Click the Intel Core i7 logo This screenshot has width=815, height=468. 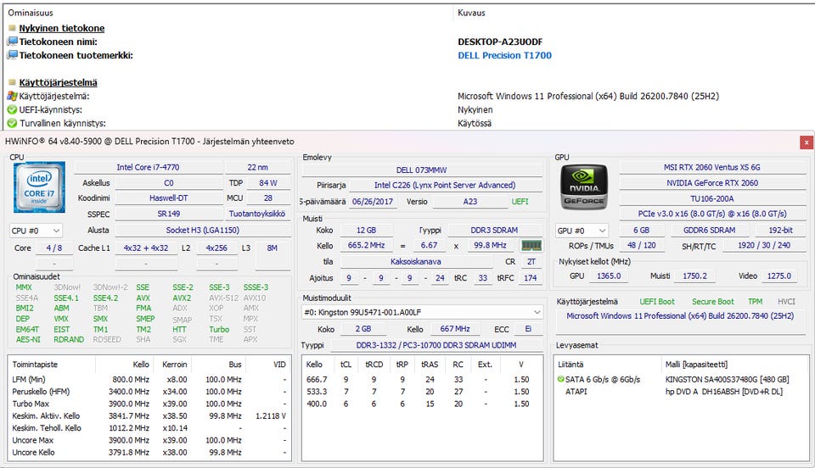pos(38,187)
